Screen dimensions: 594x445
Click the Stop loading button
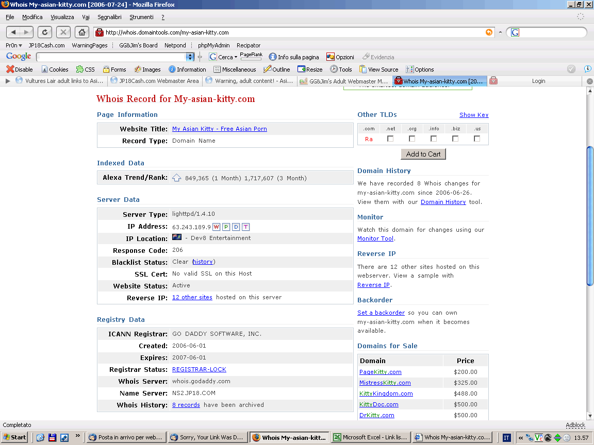(x=63, y=32)
